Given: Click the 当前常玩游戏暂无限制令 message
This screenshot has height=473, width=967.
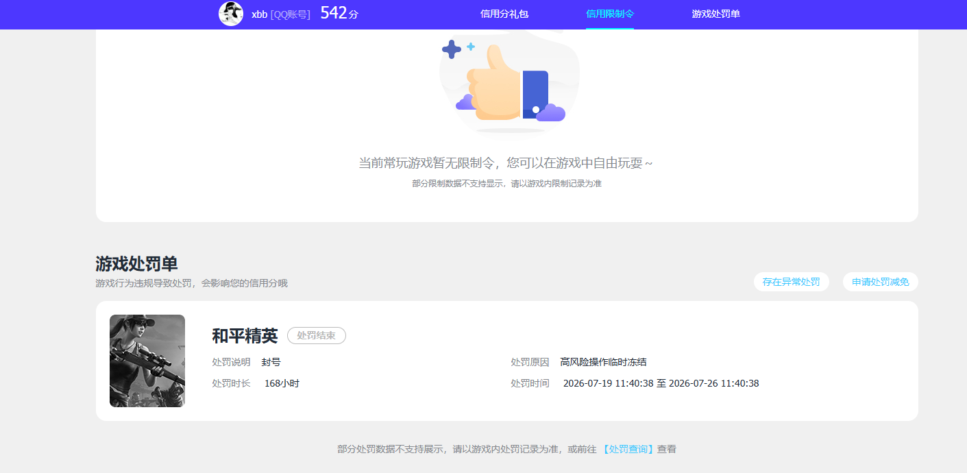Looking at the screenshot, I should pyautogui.click(x=506, y=163).
